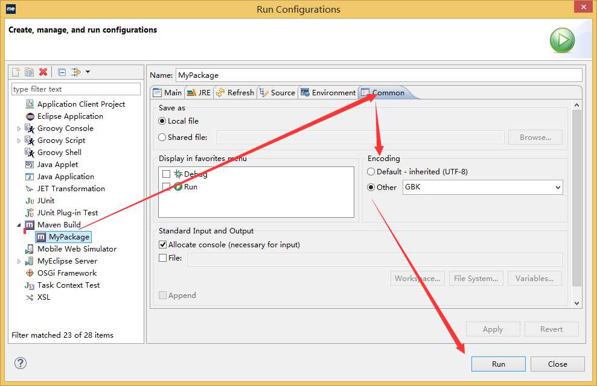This screenshot has height=386, width=597.
Task: Click the green Run icon in Favorites list
Action: (178, 187)
